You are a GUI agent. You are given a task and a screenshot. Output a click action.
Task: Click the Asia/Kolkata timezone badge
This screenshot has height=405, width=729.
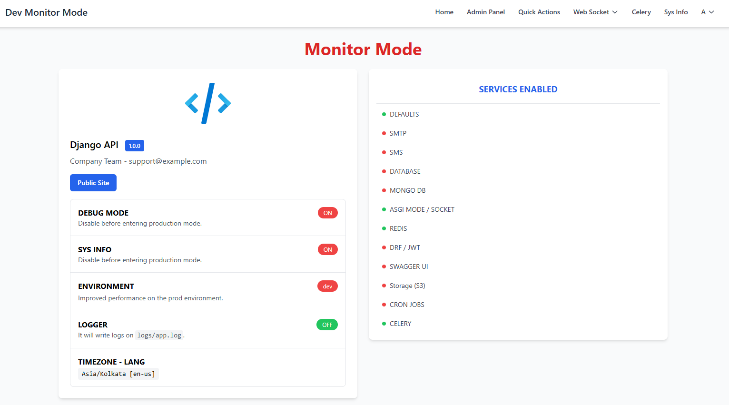(x=118, y=374)
